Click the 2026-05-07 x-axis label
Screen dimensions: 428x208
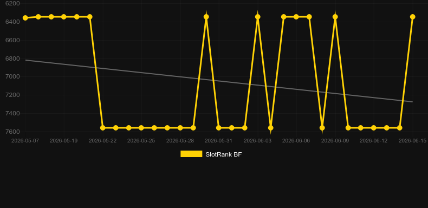point(25,141)
